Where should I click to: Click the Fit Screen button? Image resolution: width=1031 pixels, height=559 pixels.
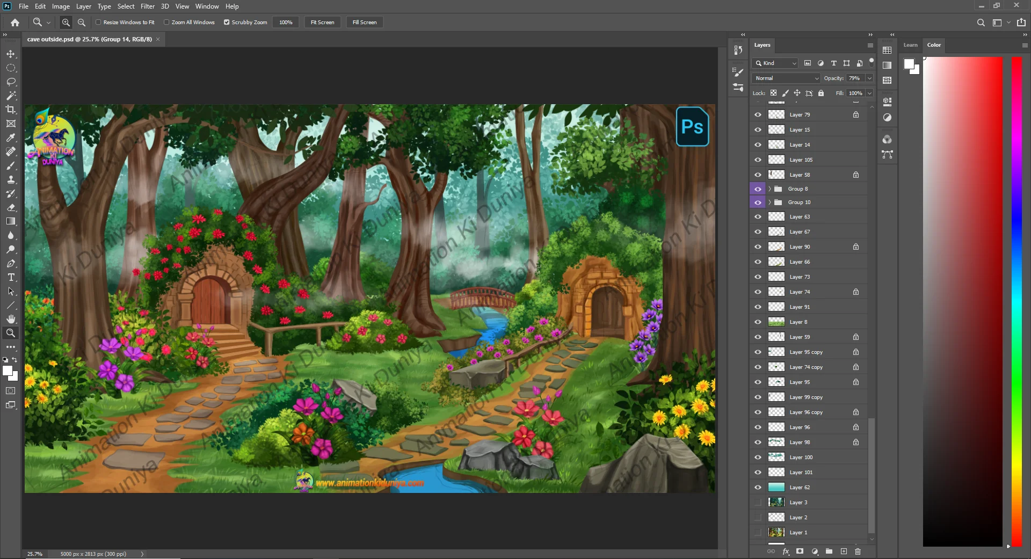pos(322,23)
